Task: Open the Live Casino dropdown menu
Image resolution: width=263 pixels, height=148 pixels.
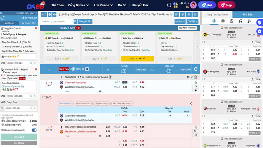Action: [103, 5]
